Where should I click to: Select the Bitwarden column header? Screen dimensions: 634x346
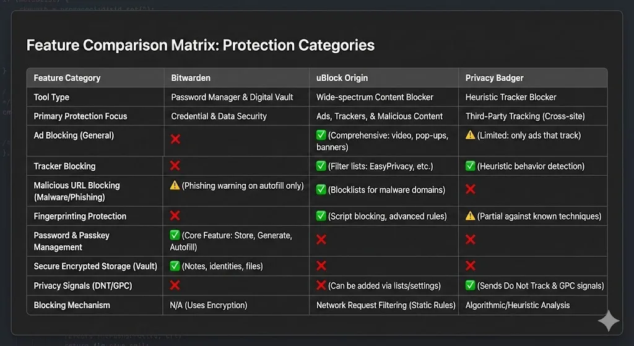click(191, 78)
